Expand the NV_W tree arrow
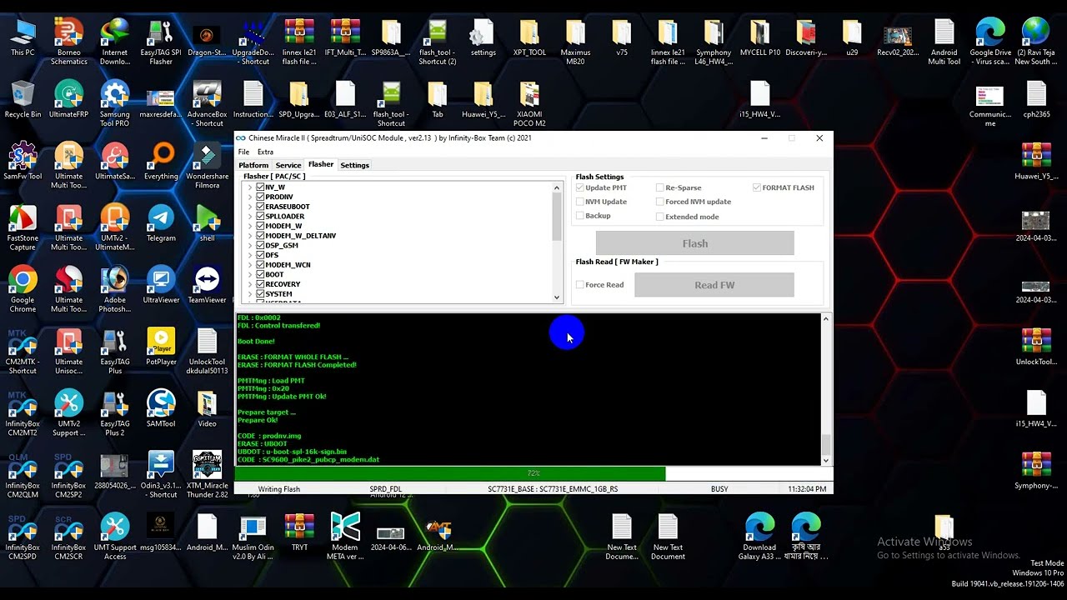The image size is (1067, 600). tap(250, 187)
